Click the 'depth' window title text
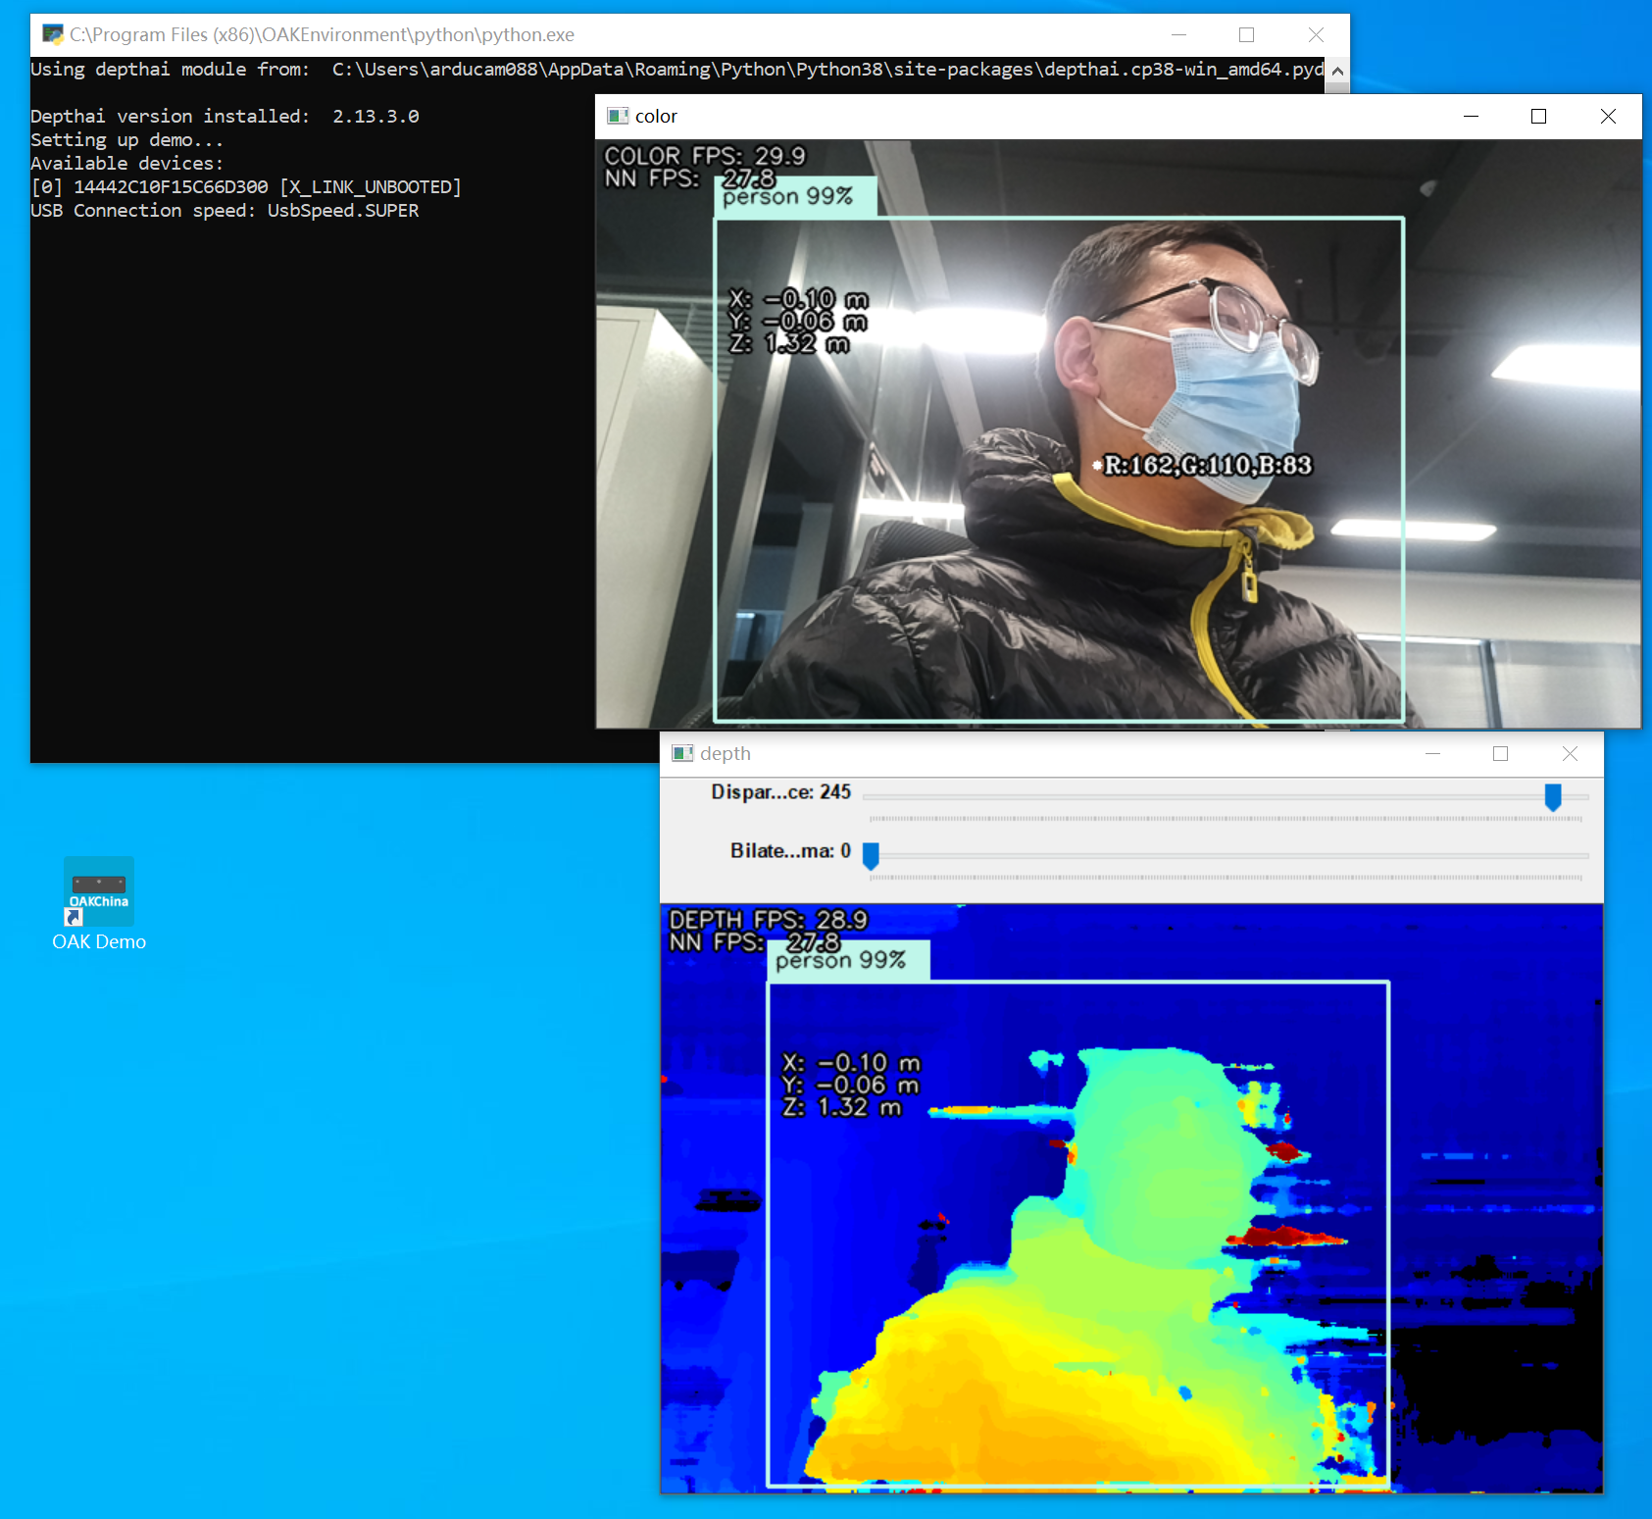The height and width of the screenshot is (1519, 1652). [x=726, y=754]
